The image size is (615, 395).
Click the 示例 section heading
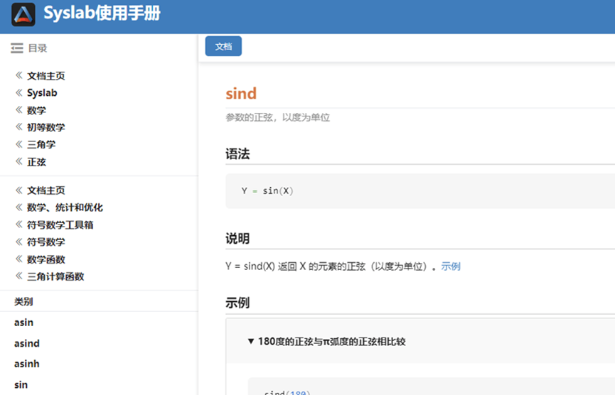[x=237, y=303]
